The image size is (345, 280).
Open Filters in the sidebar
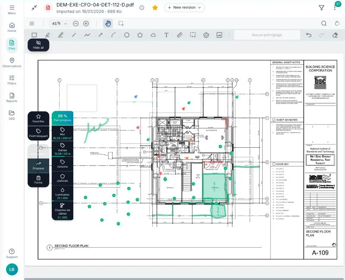pyautogui.click(x=12, y=80)
